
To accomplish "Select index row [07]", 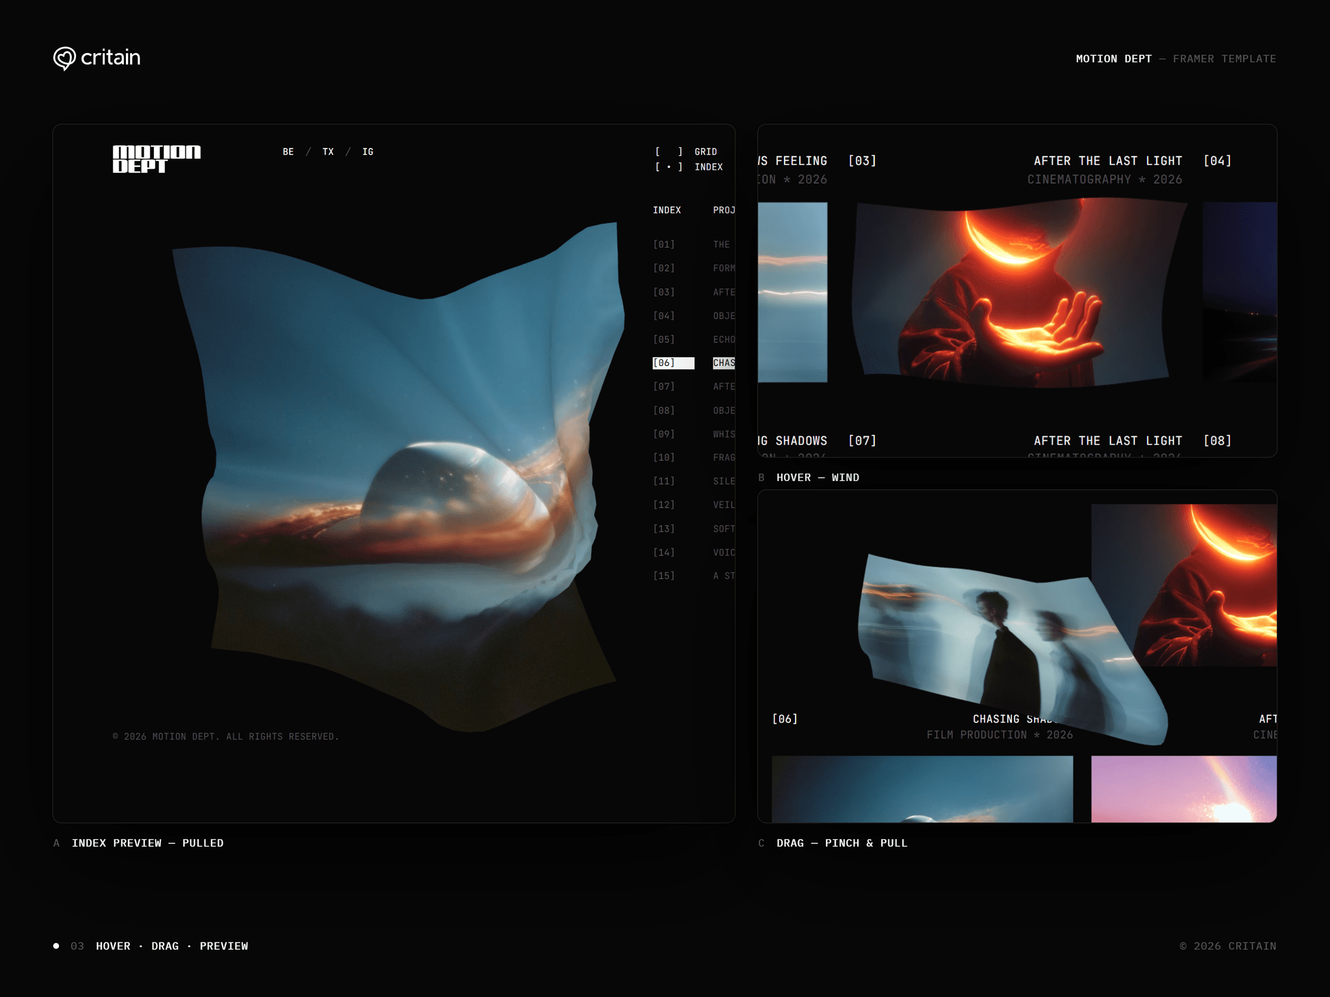I will pyautogui.click(x=694, y=386).
